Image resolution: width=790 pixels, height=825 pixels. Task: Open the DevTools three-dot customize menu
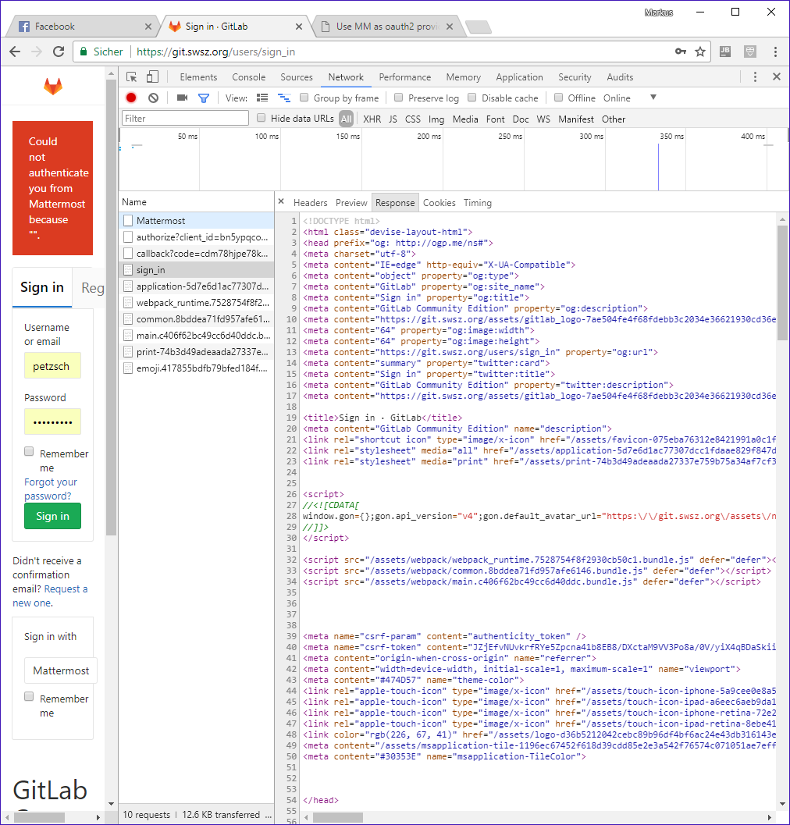[x=756, y=77]
